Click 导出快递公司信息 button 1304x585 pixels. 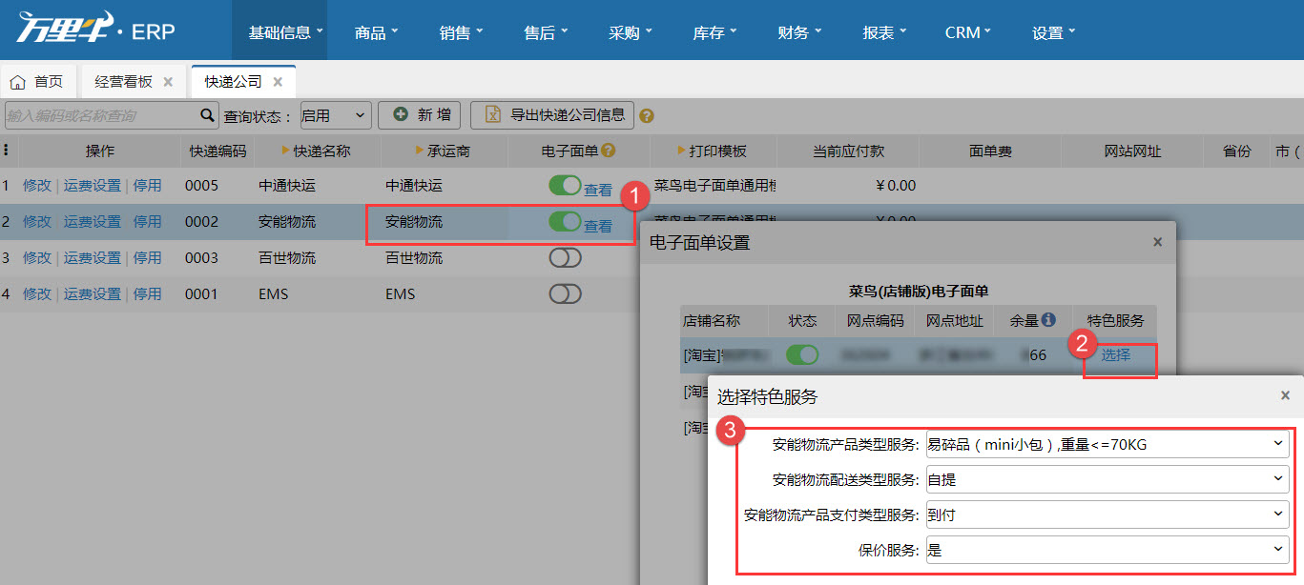point(552,115)
